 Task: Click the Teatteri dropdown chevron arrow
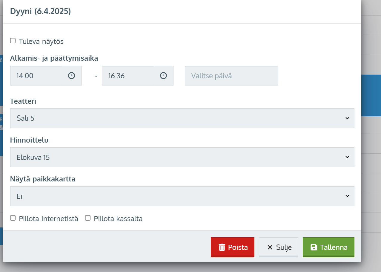347,118
